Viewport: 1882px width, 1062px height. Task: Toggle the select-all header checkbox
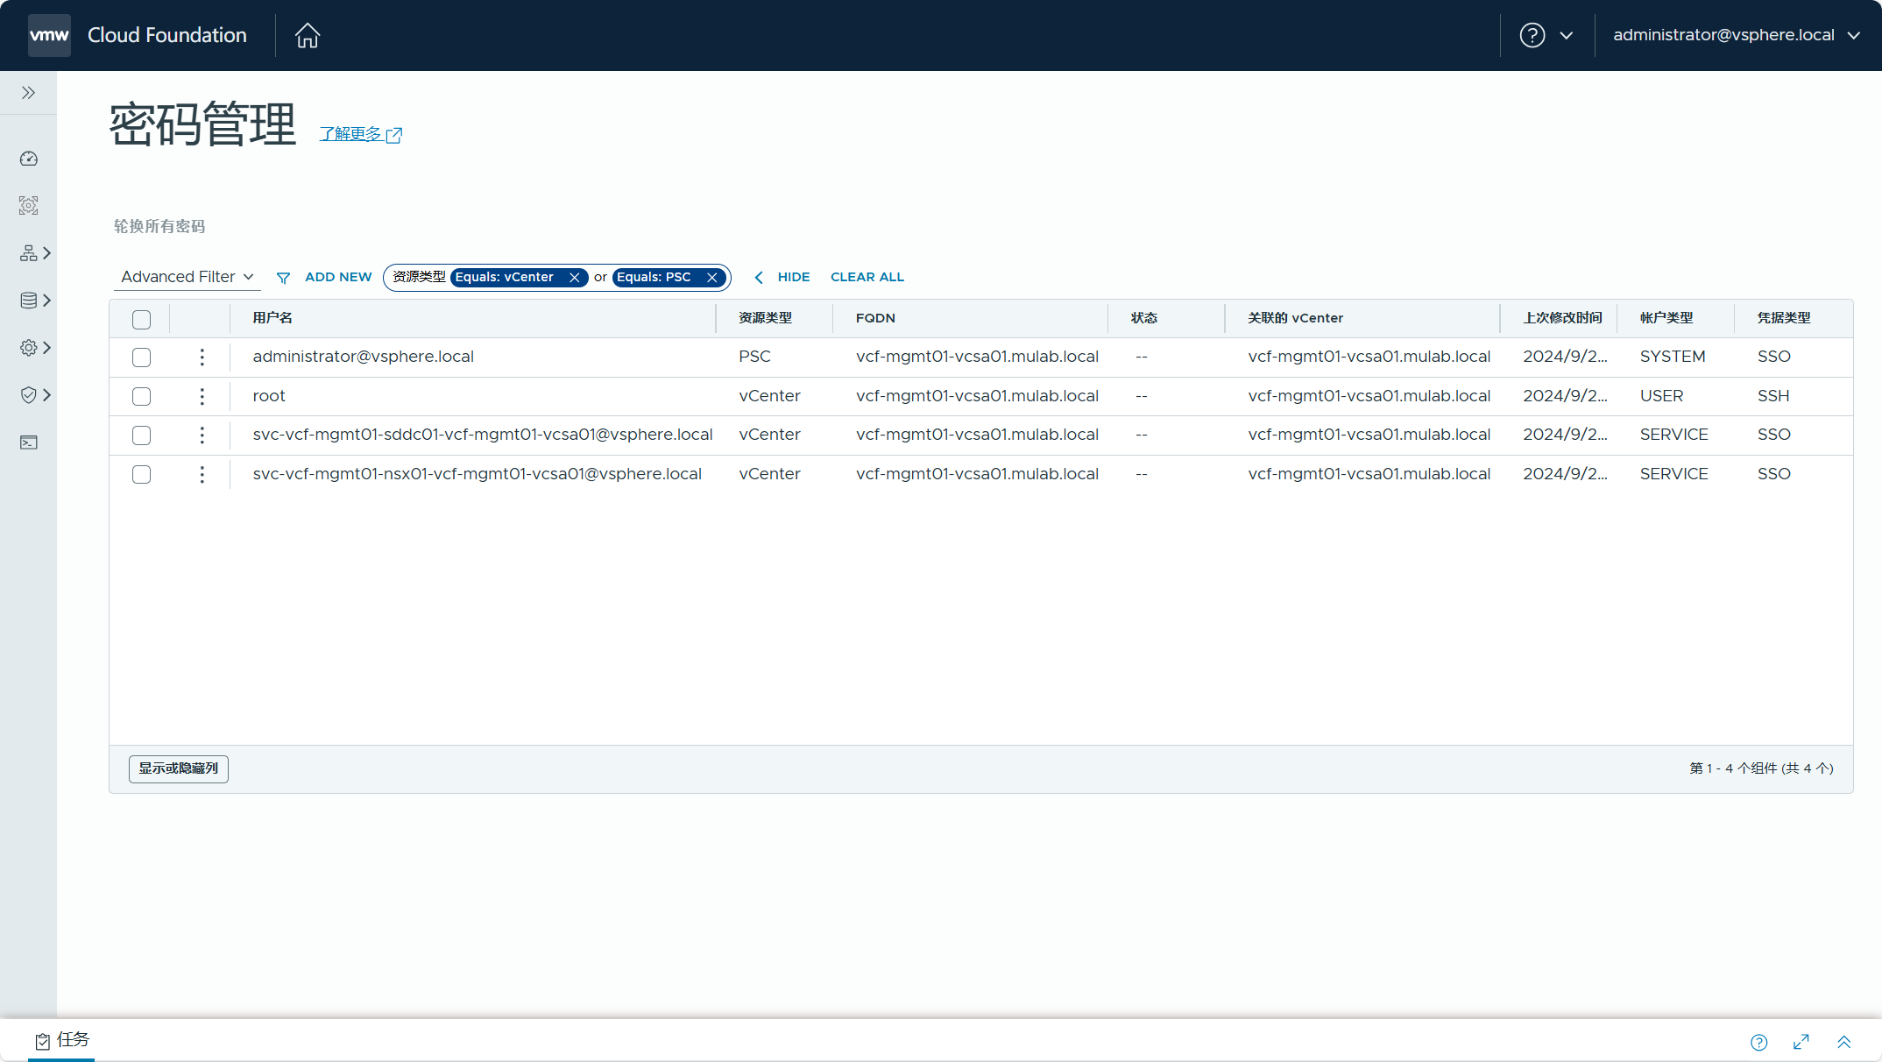pos(141,320)
